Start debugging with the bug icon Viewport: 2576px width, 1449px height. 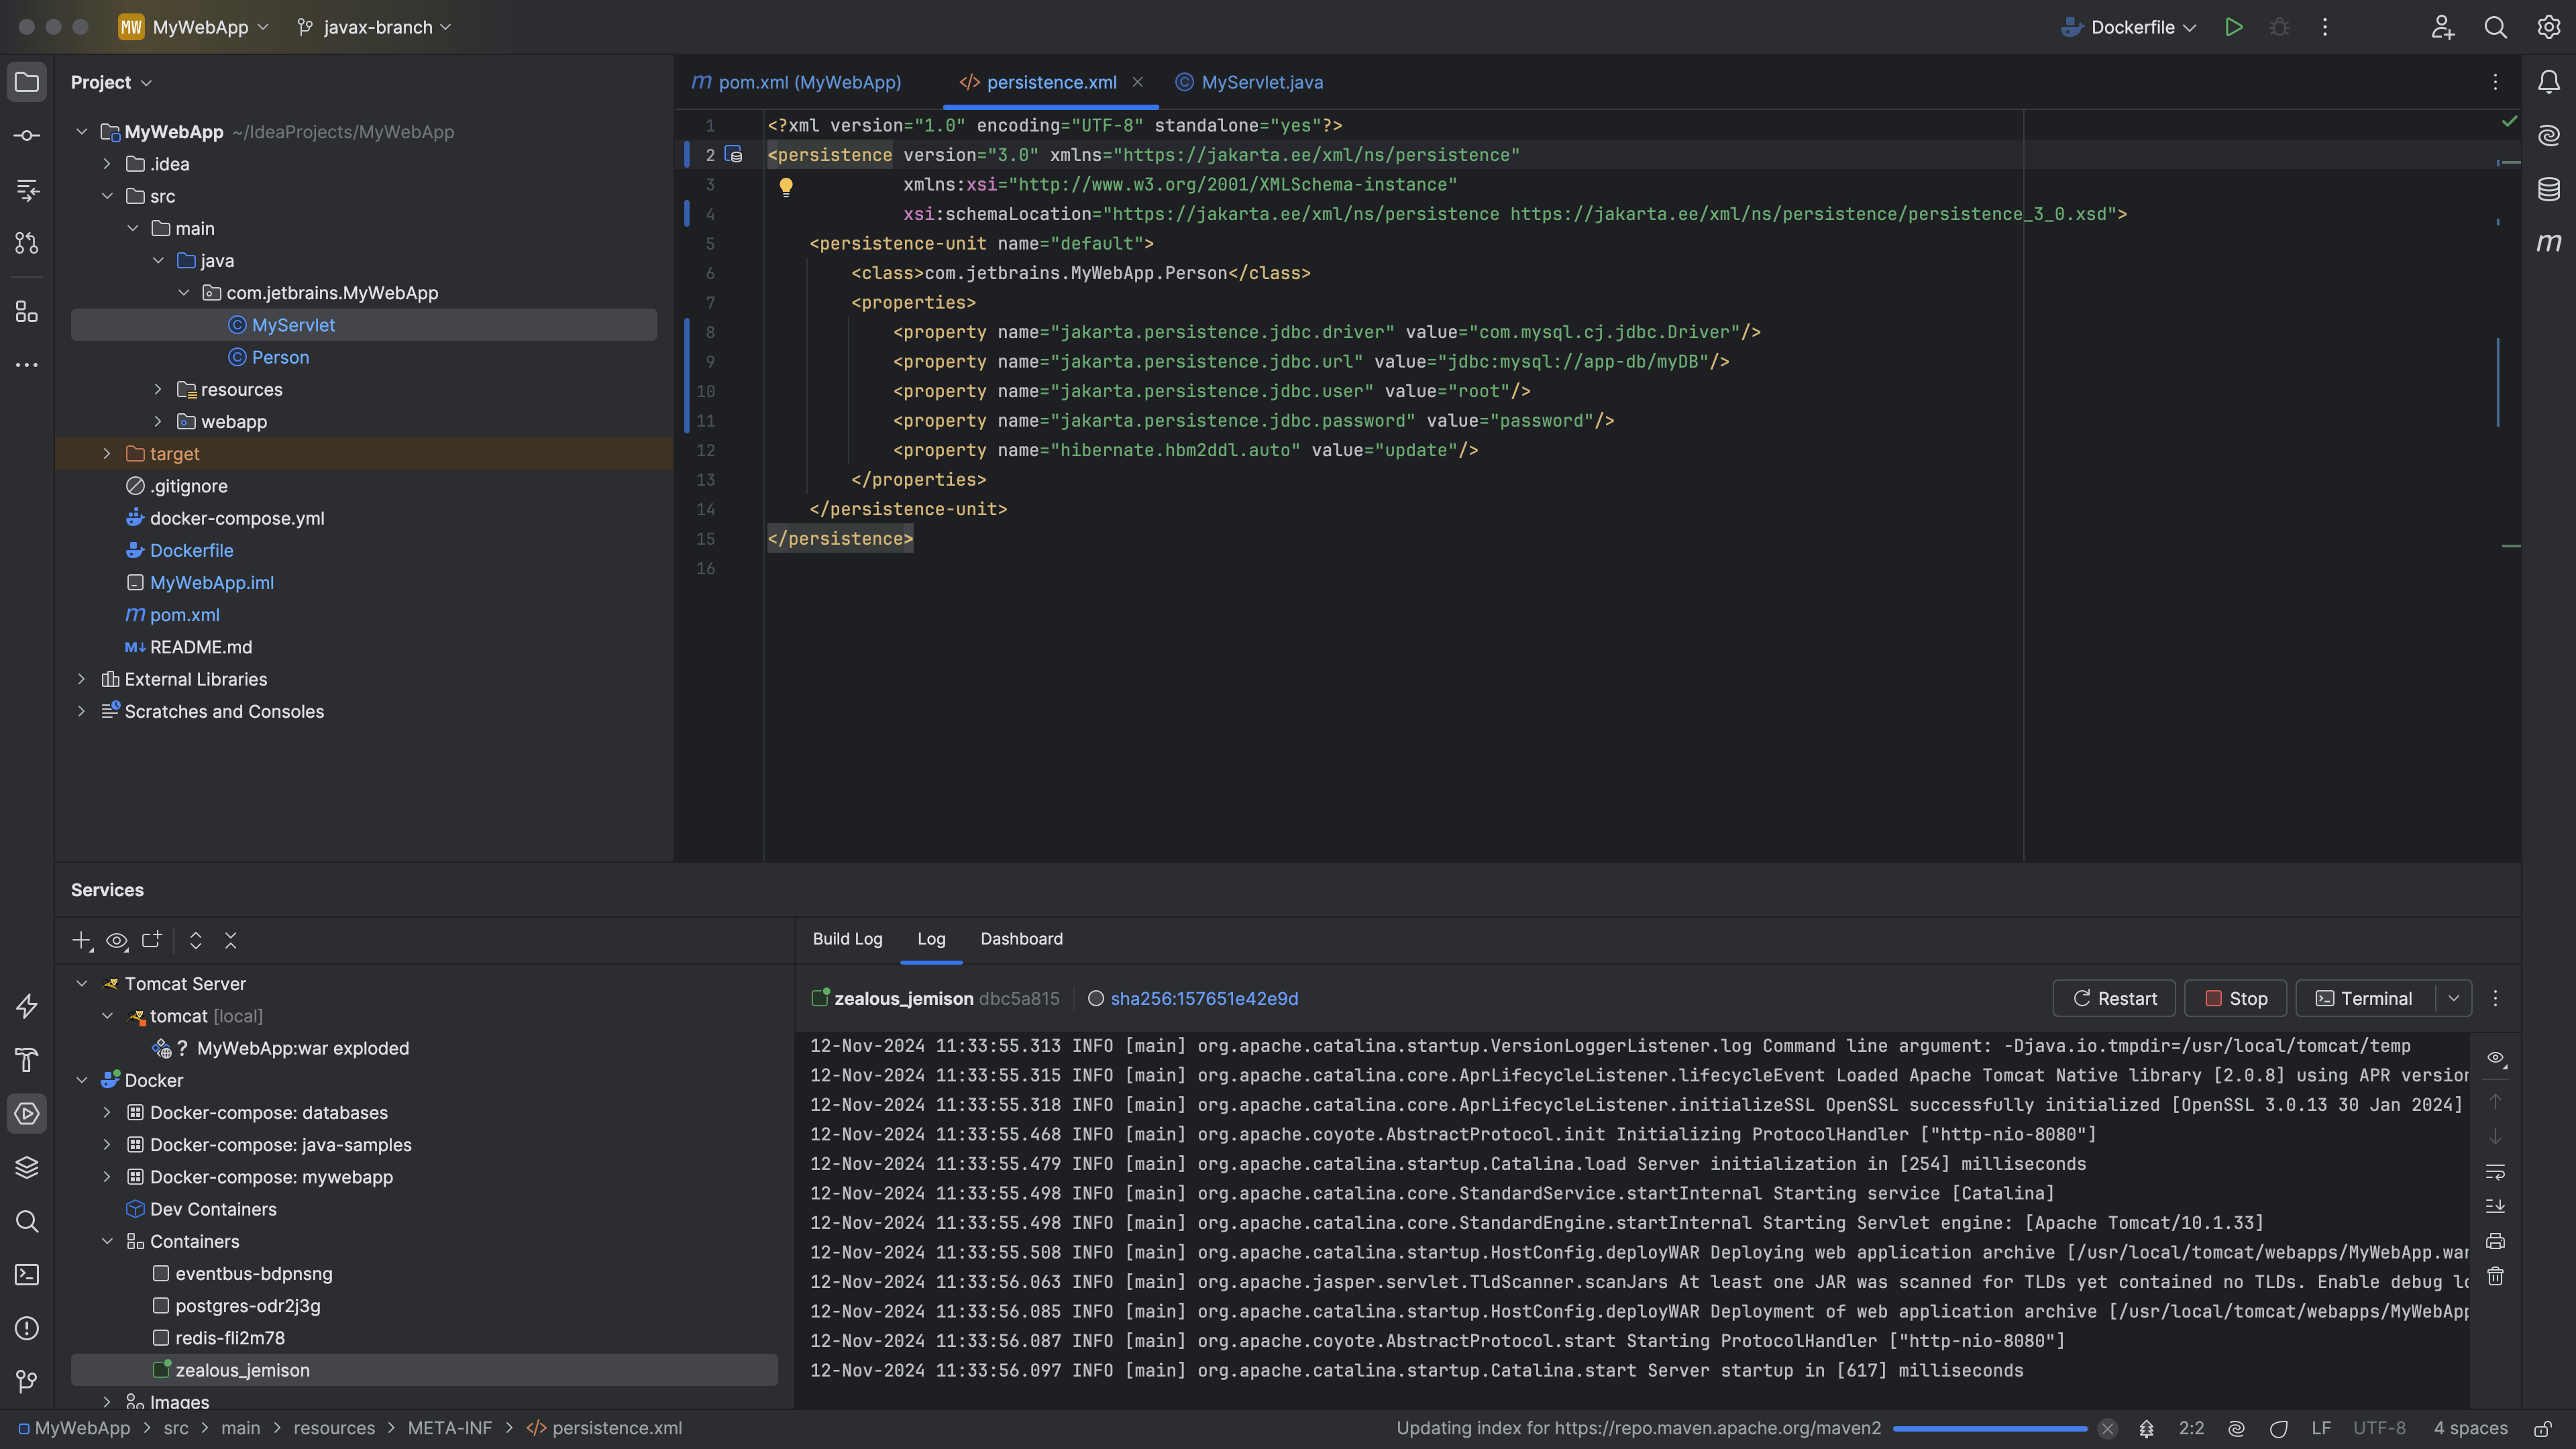2280,27
